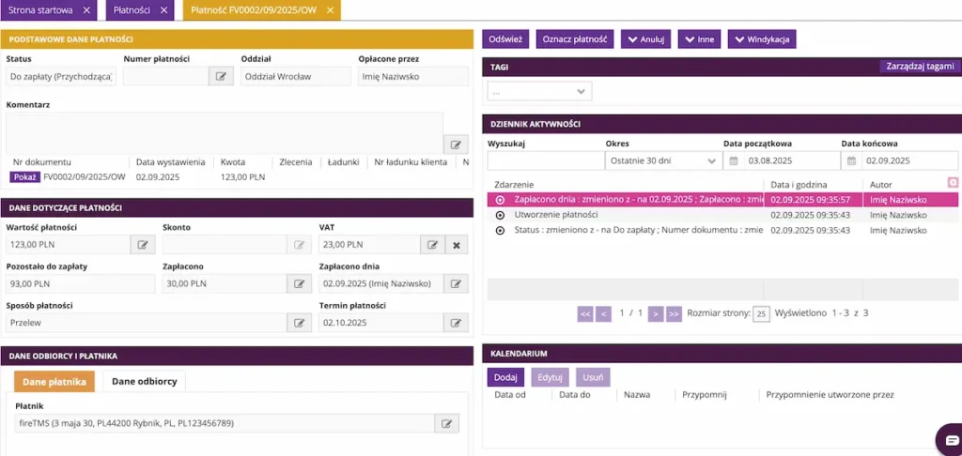
Task: Open the Dane odbiorcy tab
Action: point(144,381)
